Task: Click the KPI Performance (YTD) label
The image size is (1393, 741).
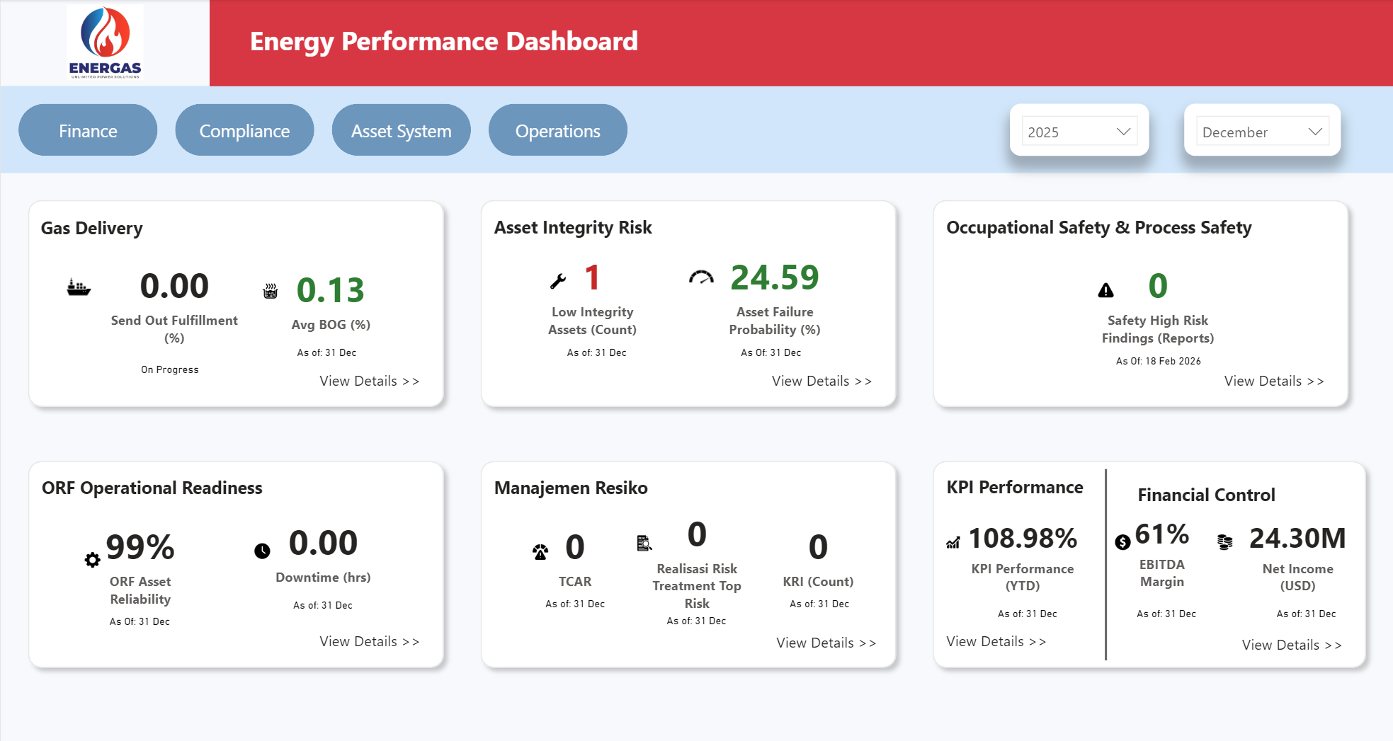Action: (1023, 577)
